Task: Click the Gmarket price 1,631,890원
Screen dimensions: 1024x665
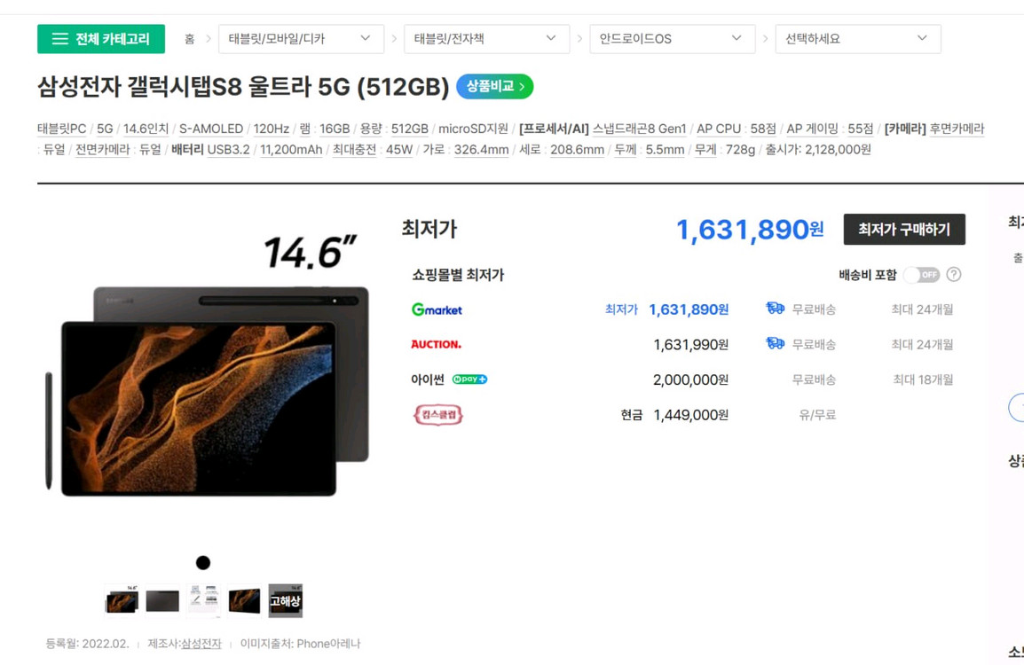Action: pyautogui.click(x=689, y=309)
